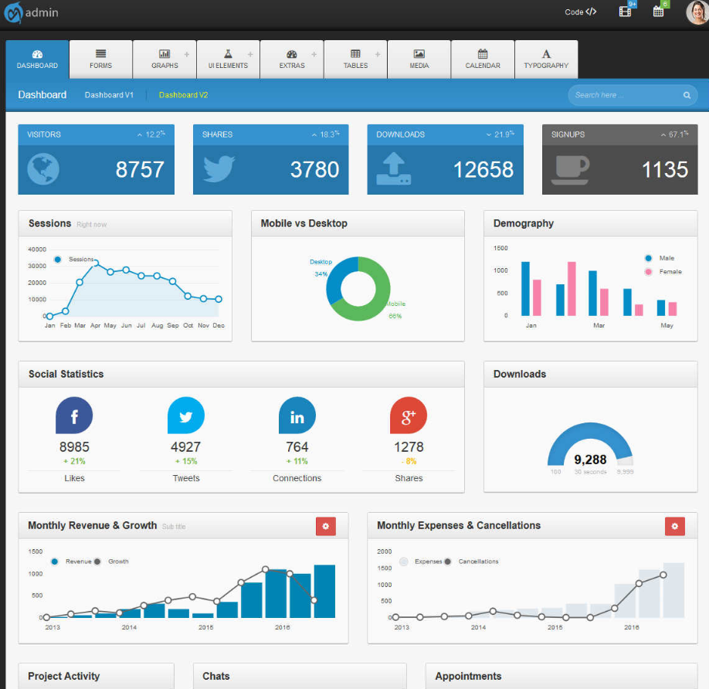Click the LinkedIn Connections icon

point(297,416)
